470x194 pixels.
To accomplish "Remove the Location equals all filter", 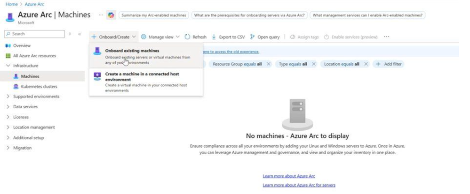I will 366,64.
